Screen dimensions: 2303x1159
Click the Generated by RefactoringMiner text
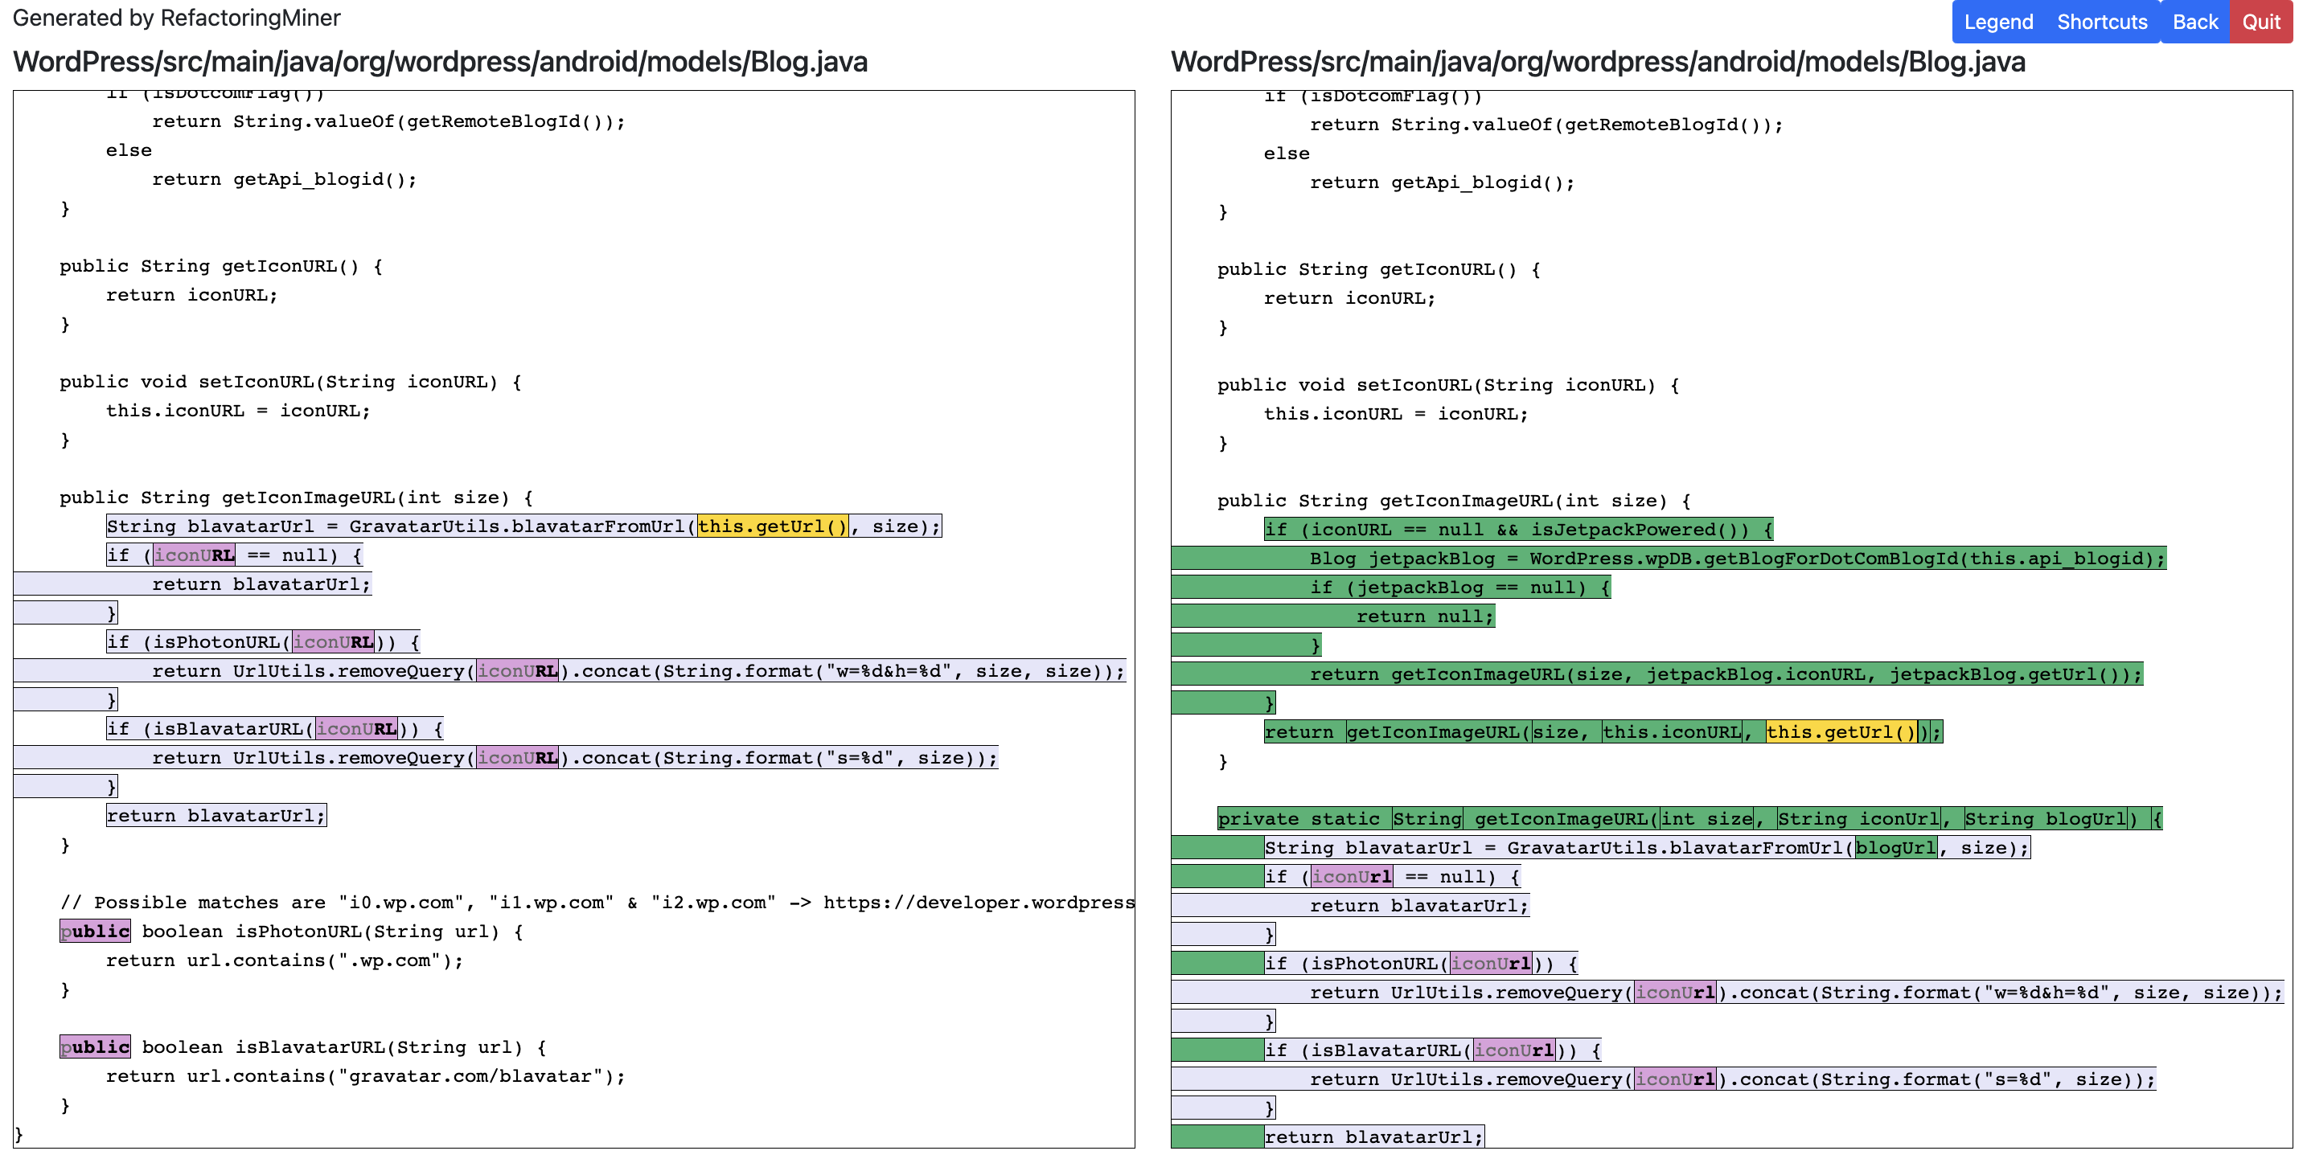tap(176, 18)
